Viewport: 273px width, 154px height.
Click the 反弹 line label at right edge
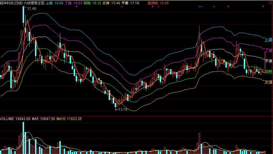pyautogui.click(x=268, y=82)
